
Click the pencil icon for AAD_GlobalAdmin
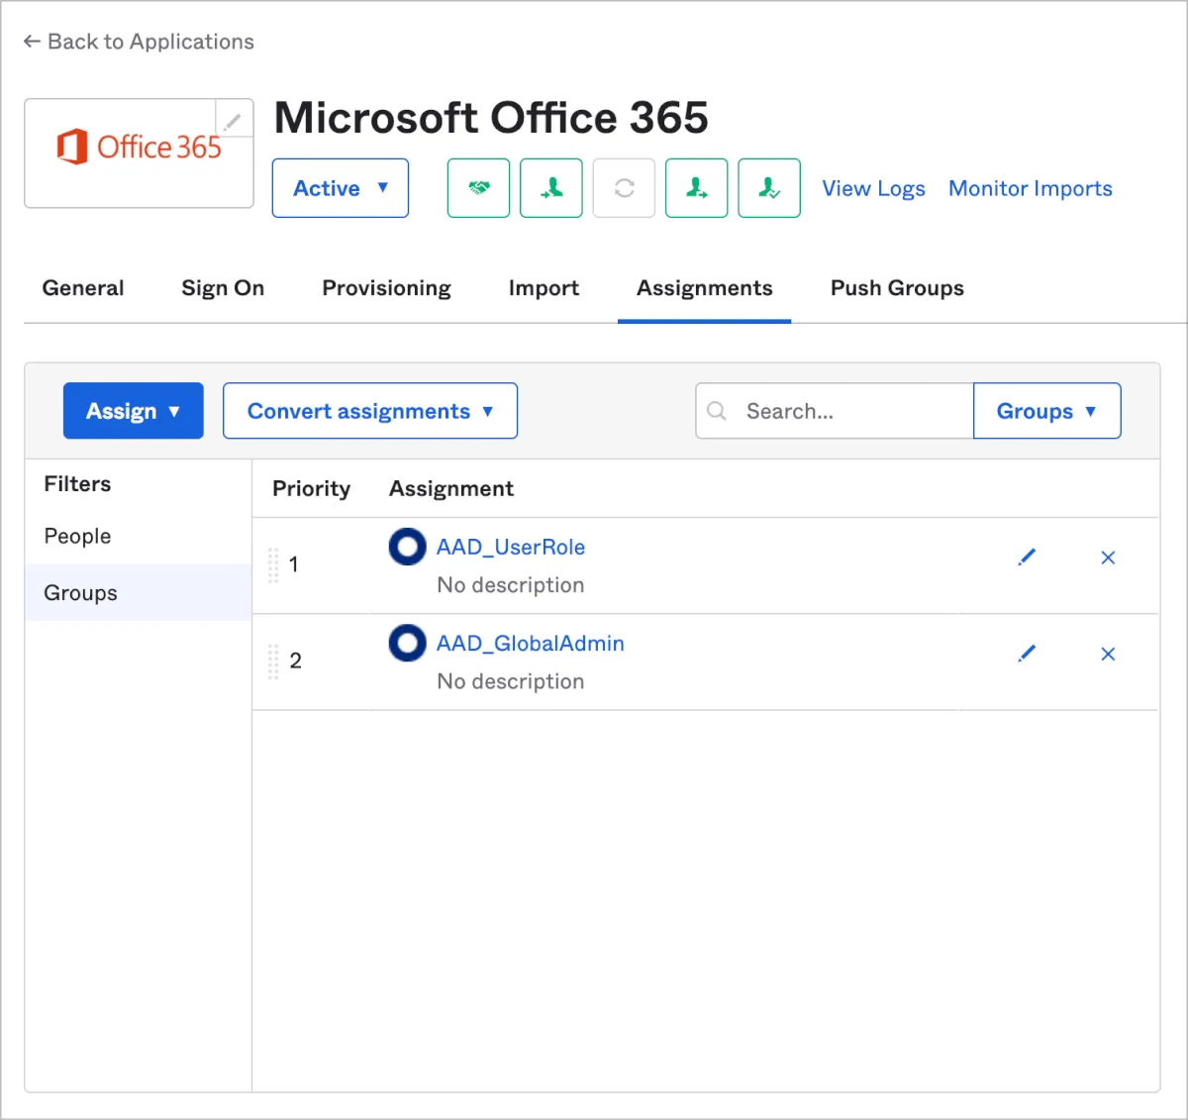tap(1027, 654)
